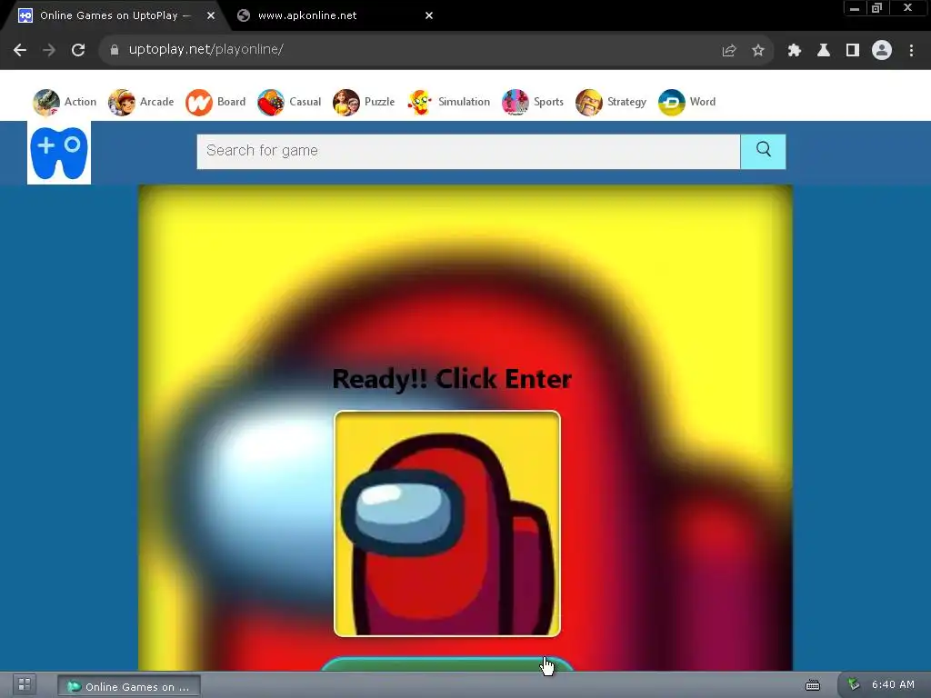This screenshot has width=931, height=698.
Task: Select the Online Games on UptoPlay tab
Action: (115, 15)
